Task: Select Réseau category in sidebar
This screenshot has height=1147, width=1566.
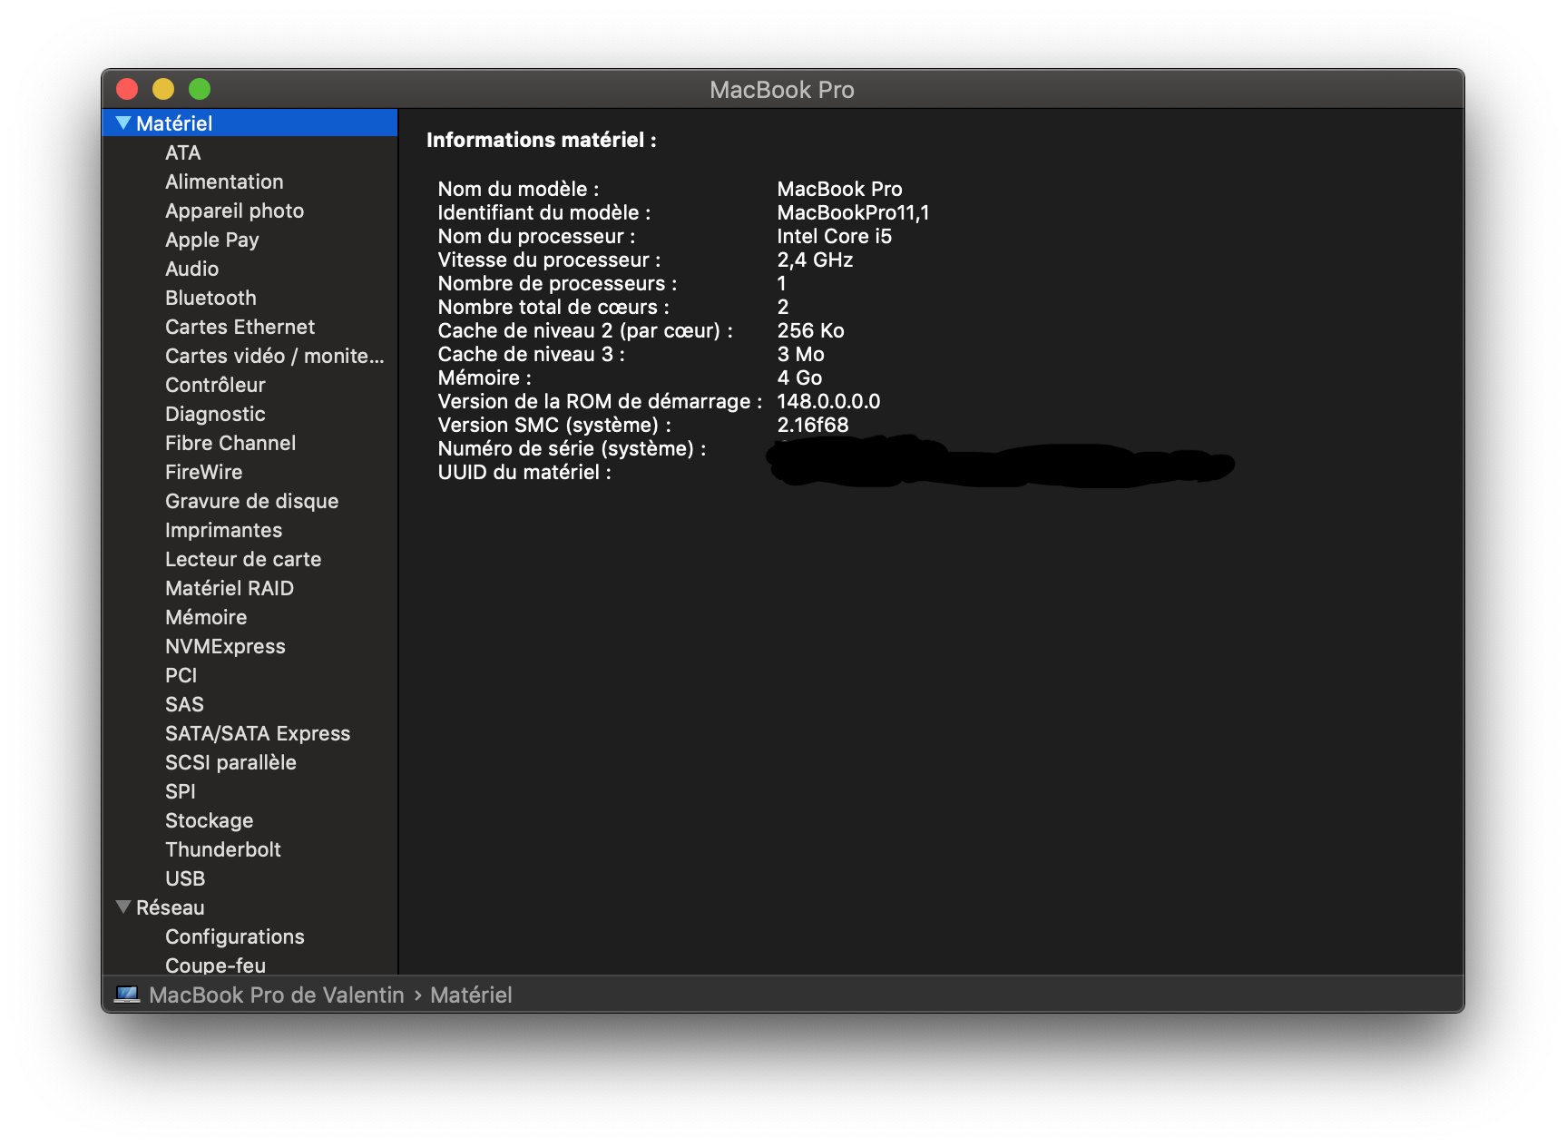Action: click(x=171, y=907)
